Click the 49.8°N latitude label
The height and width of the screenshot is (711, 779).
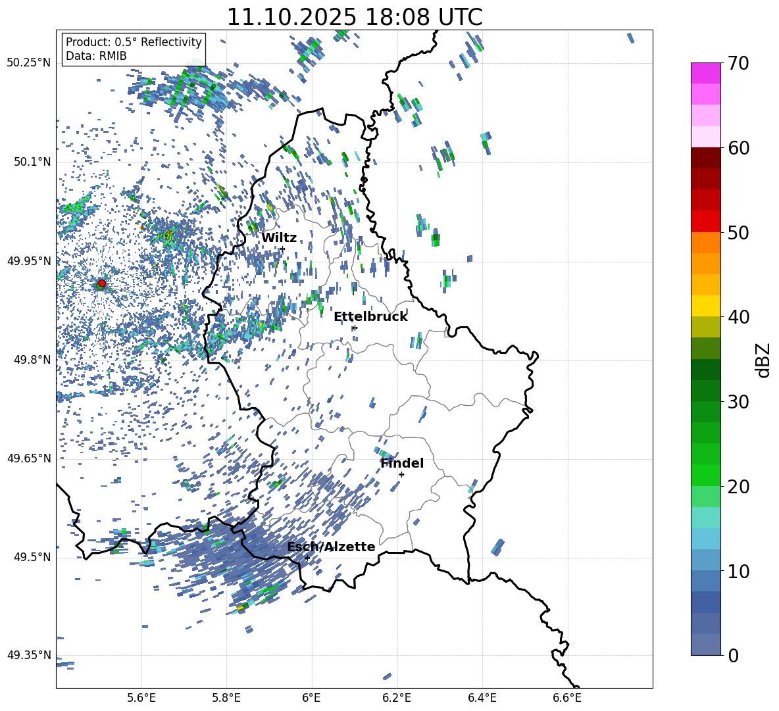click(x=32, y=360)
